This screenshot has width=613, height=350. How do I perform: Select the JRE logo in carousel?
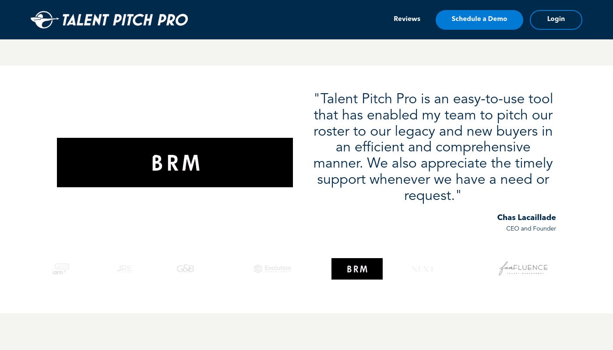(125, 269)
